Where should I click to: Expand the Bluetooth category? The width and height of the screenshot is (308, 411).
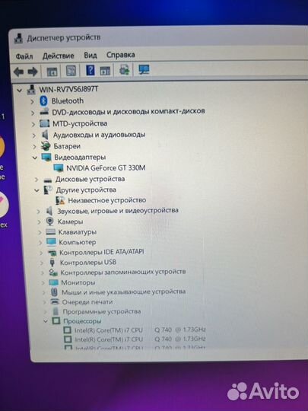coord(32,101)
